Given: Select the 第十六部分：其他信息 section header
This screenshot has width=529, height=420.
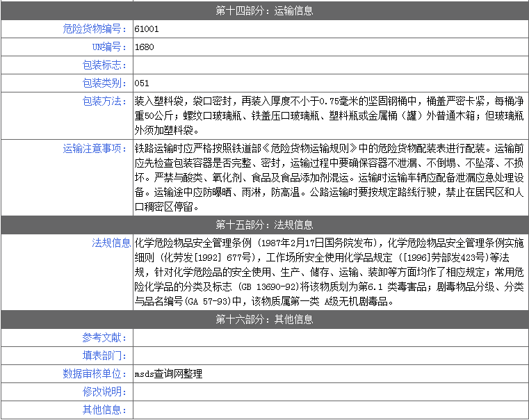Looking at the screenshot, I should [x=264, y=319].
